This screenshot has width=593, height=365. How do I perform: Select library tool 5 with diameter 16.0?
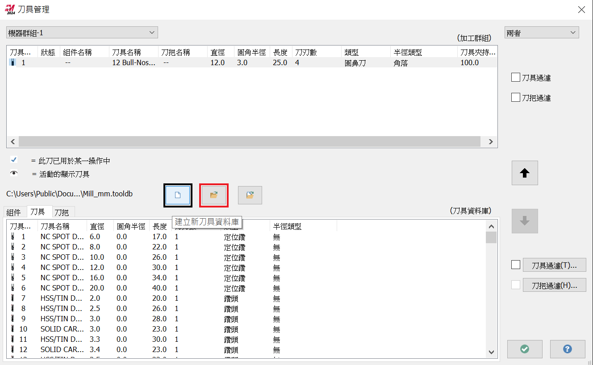(x=246, y=278)
